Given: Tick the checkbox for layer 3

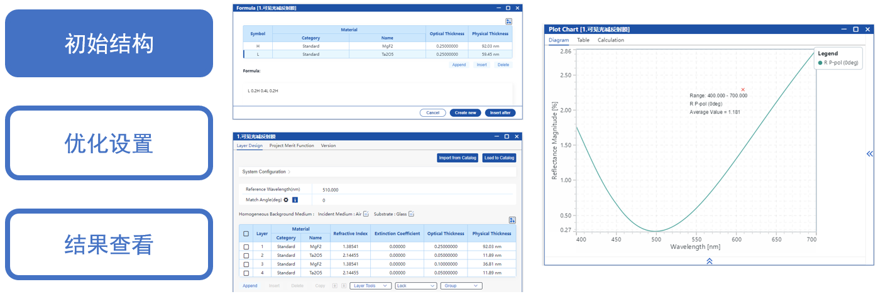Looking at the screenshot, I should [246, 264].
